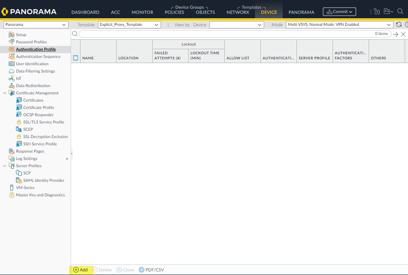
Task: Click the Setup gear icon in sidebar
Action: [12, 35]
